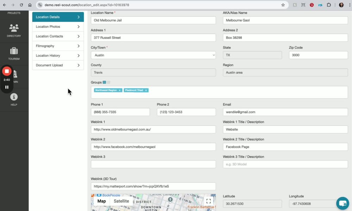Remove the Piedmont Triad group tag
This screenshot has height=211, width=352.
146,90
